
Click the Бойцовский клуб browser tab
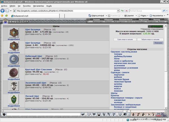(35, 16)
